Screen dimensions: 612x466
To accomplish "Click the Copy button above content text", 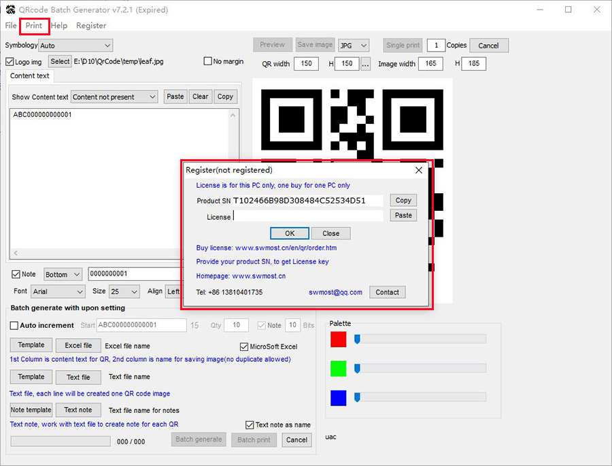I will (x=225, y=97).
